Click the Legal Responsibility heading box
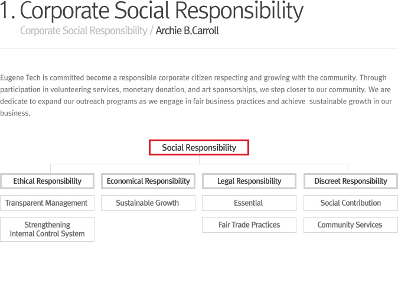This screenshot has width=398, height=292. 249,181
